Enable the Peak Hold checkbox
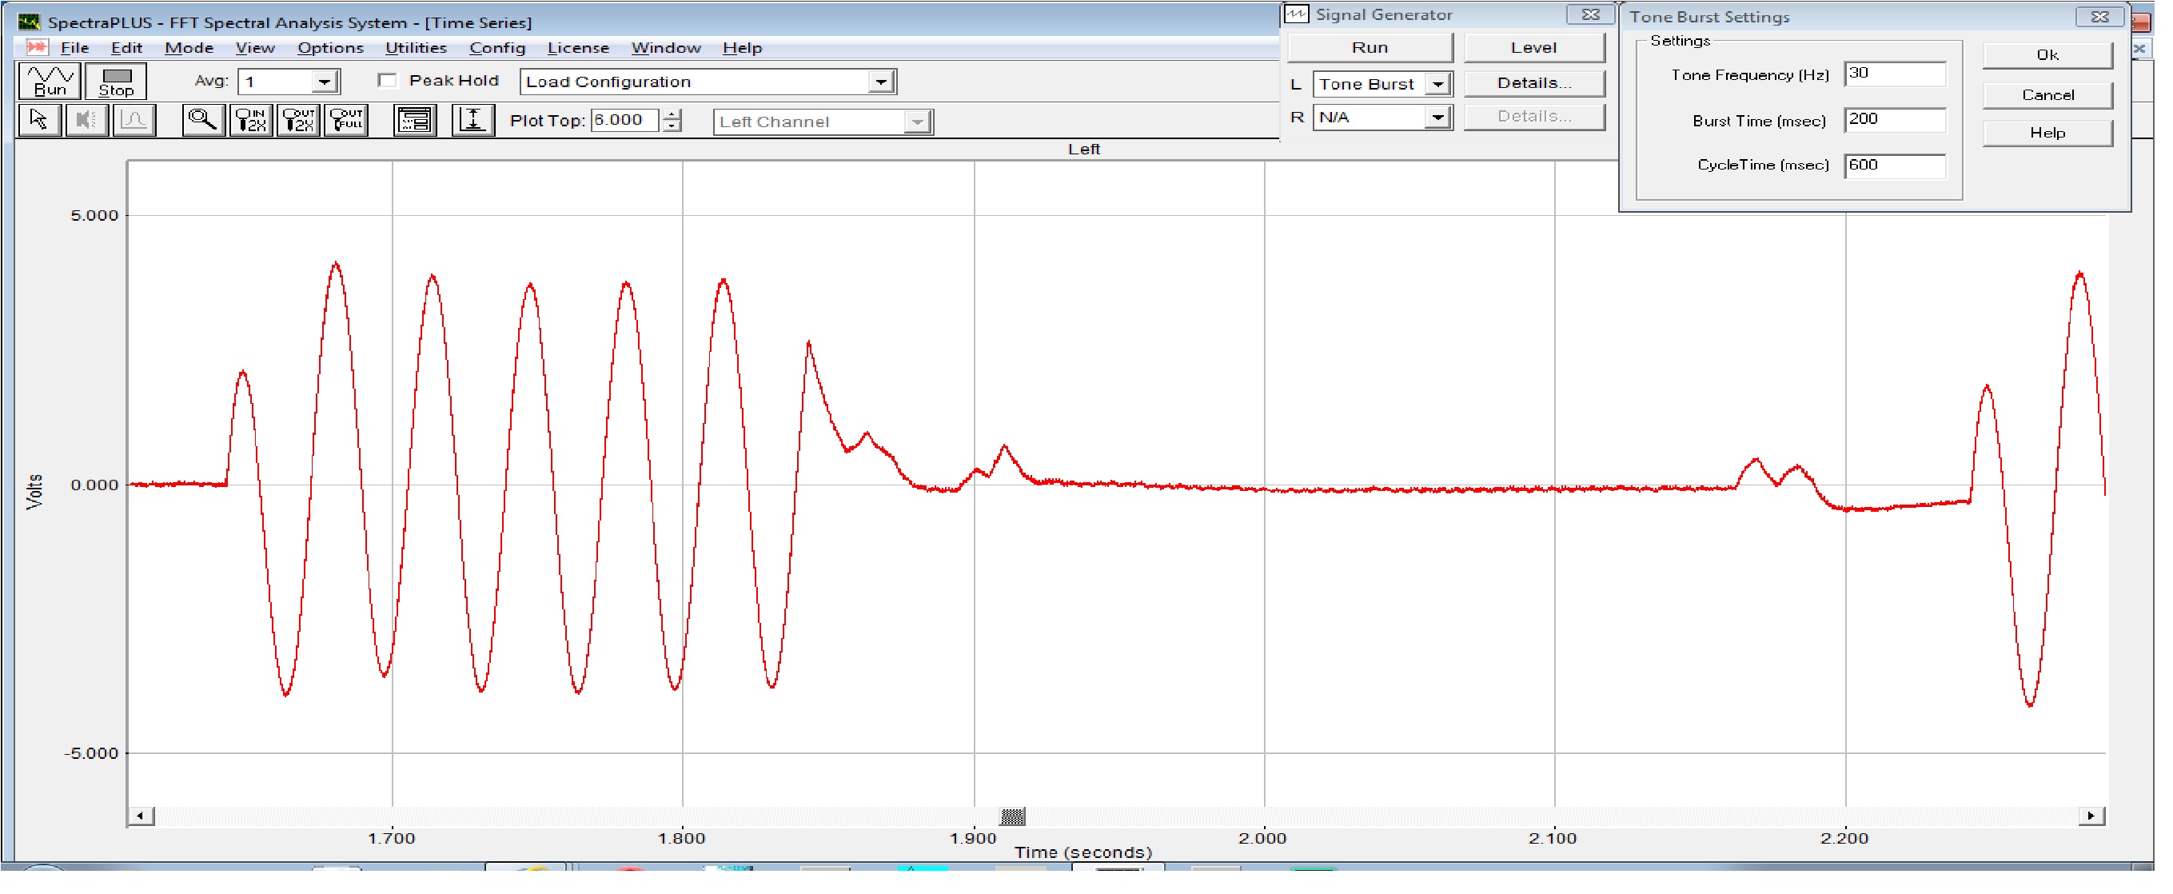 coord(388,81)
